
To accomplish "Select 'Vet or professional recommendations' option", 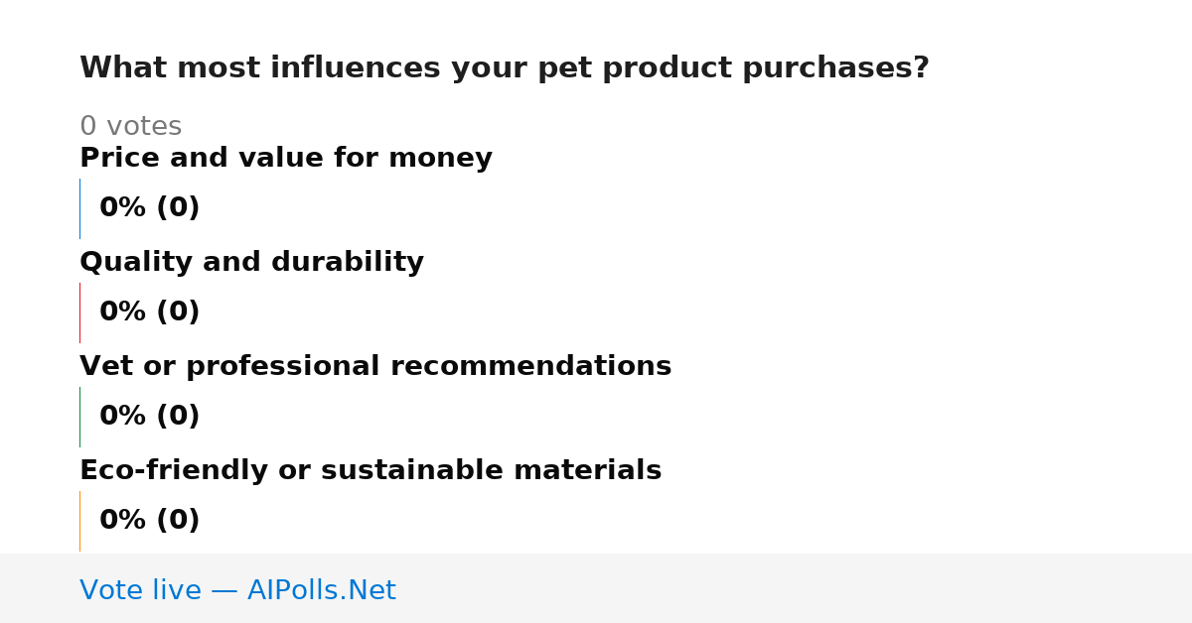I will [375, 367].
